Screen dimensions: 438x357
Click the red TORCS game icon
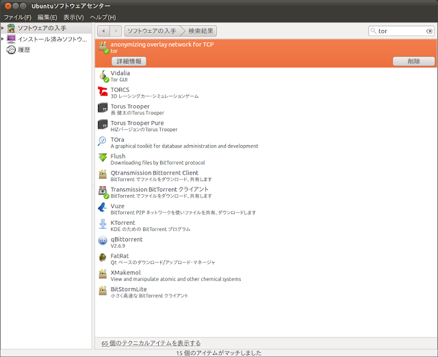tap(103, 92)
